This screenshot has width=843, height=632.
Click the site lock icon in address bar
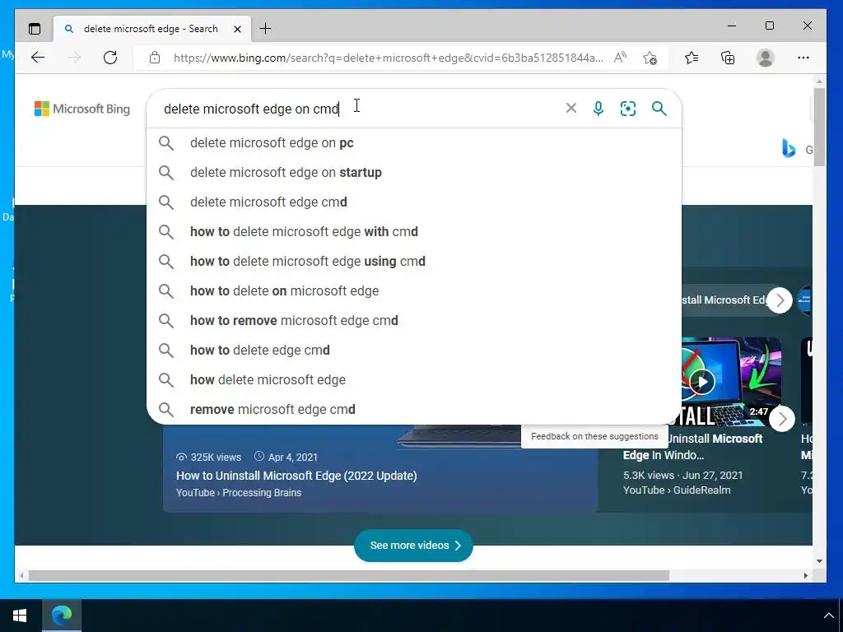155,58
